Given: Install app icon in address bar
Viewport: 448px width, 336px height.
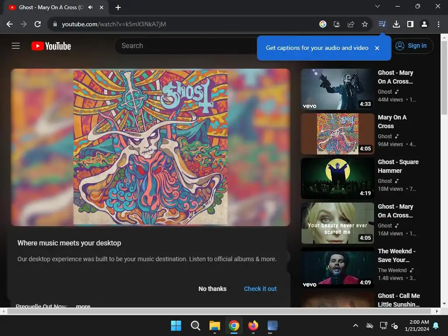Looking at the screenshot, I should point(336,24).
